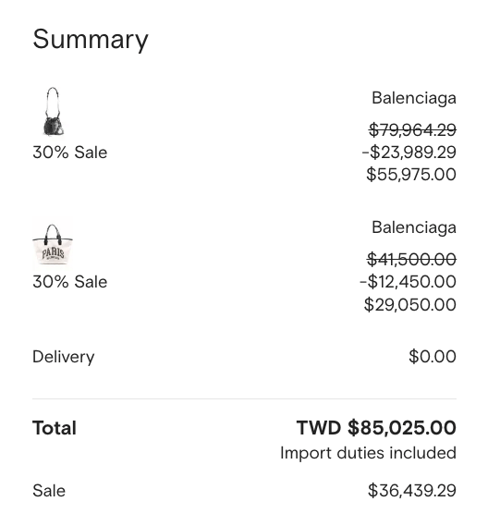Click the $55,975.00 sale price
This screenshot has height=526, width=488.
coord(411,174)
